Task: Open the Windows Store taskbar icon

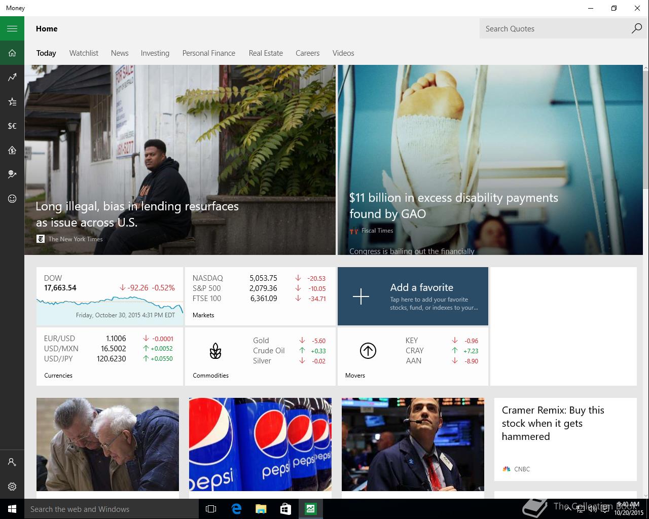Action: click(285, 509)
